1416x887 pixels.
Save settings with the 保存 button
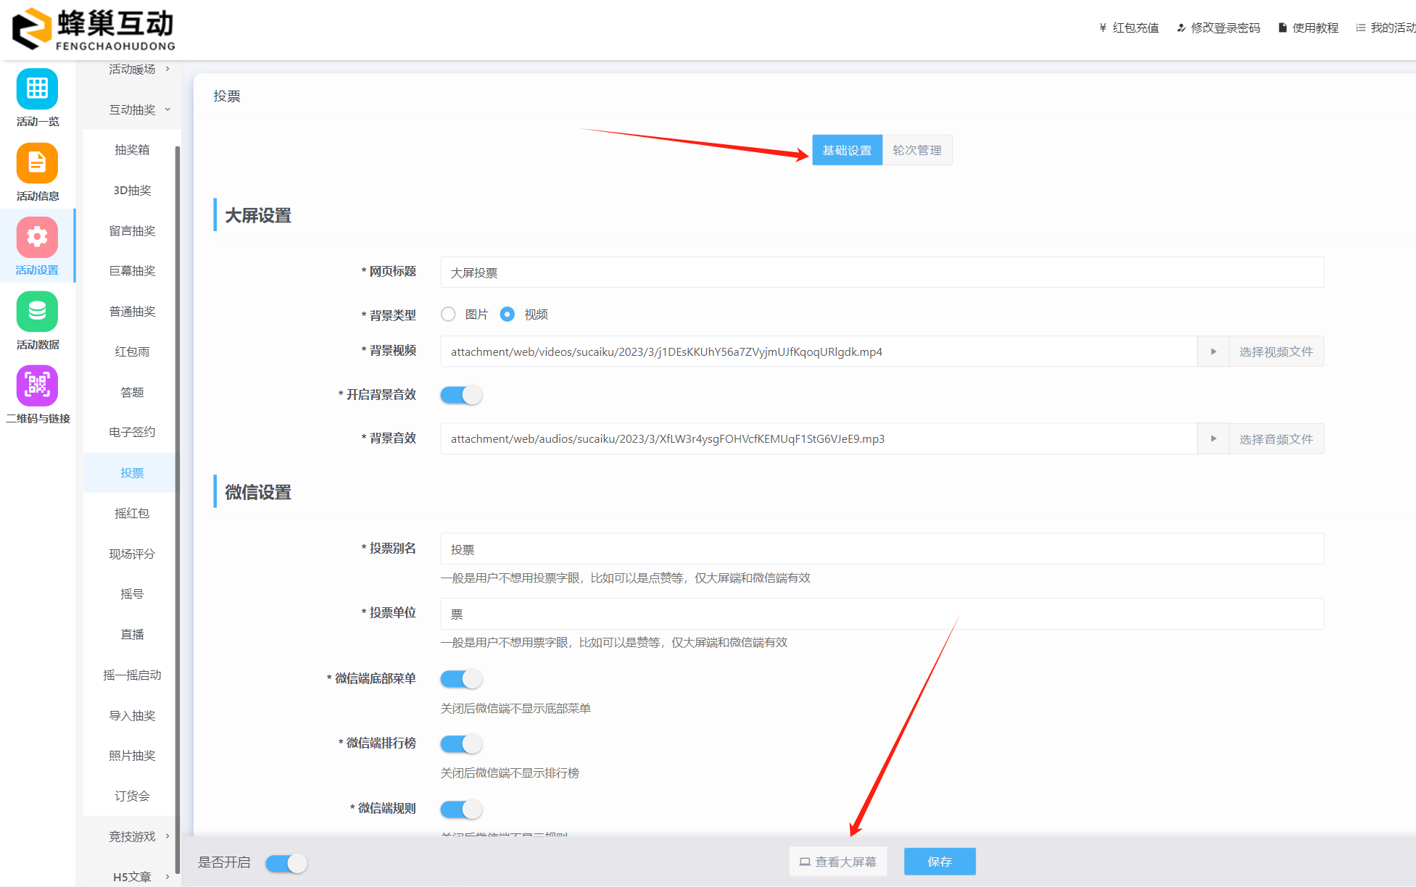click(x=940, y=862)
